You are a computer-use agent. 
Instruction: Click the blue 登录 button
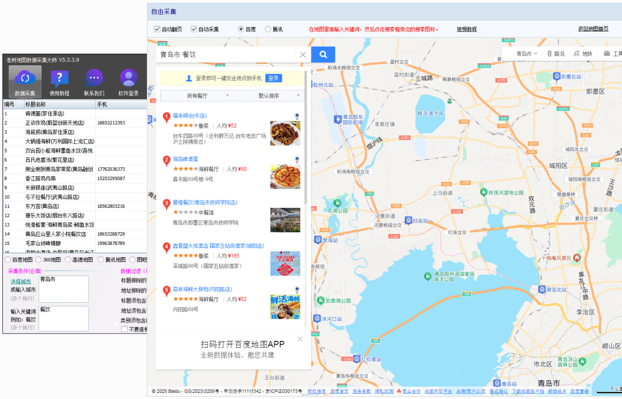tap(273, 78)
